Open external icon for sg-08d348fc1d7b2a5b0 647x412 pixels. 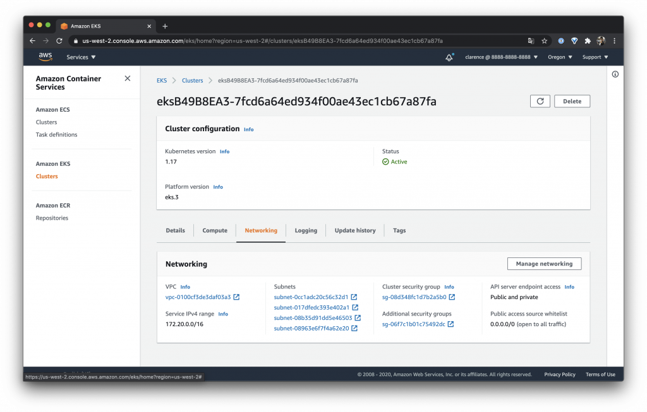[x=452, y=297]
